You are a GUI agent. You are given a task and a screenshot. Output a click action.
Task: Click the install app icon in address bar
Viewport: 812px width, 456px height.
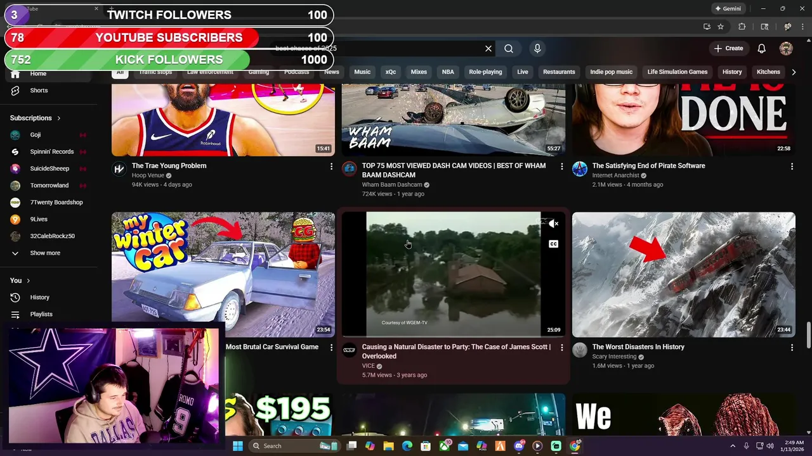tap(707, 27)
